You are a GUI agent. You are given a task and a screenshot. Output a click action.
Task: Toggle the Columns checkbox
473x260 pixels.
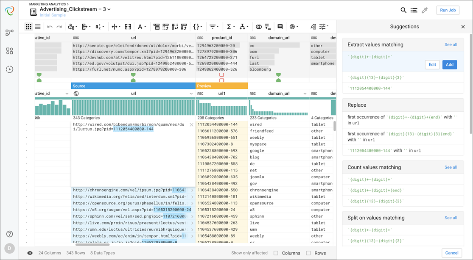276,253
